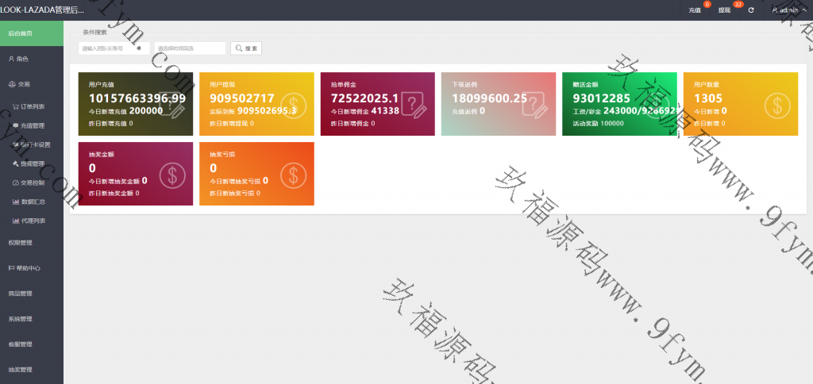Viewport: 813px width, 384px height.
Task: Click the dollar icon on 用户数量 card
Action: coord(776,104)
